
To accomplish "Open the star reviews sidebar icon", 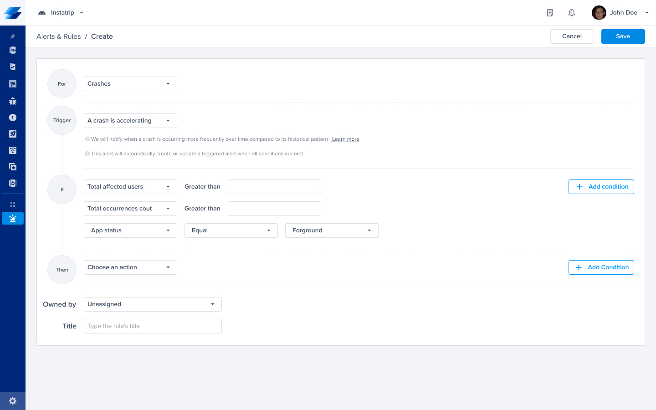I will (13, 167).
